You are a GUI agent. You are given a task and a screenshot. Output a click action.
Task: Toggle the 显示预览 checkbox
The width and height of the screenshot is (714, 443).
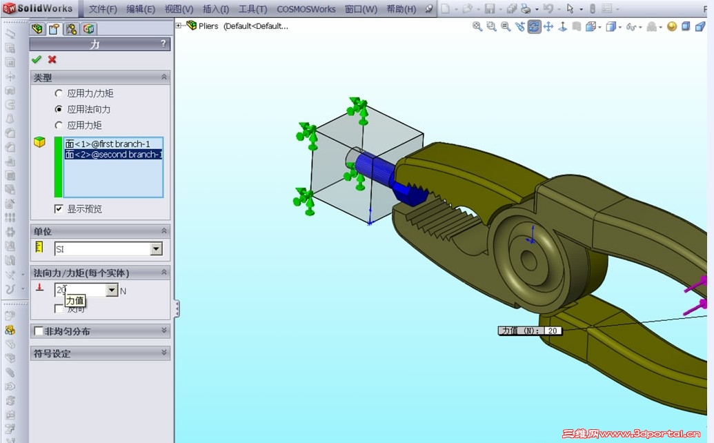(x=58, y=209)
